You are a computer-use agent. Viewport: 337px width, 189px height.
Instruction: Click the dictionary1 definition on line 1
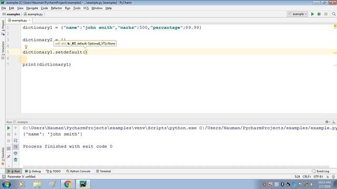(x=37, y=28)
